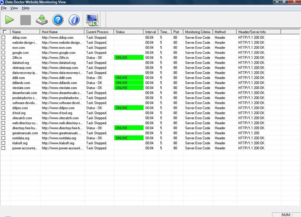Viewport: 301px width, 217px height.
Task: Click host name http://www.sitecatch.com
Action: 60,118
